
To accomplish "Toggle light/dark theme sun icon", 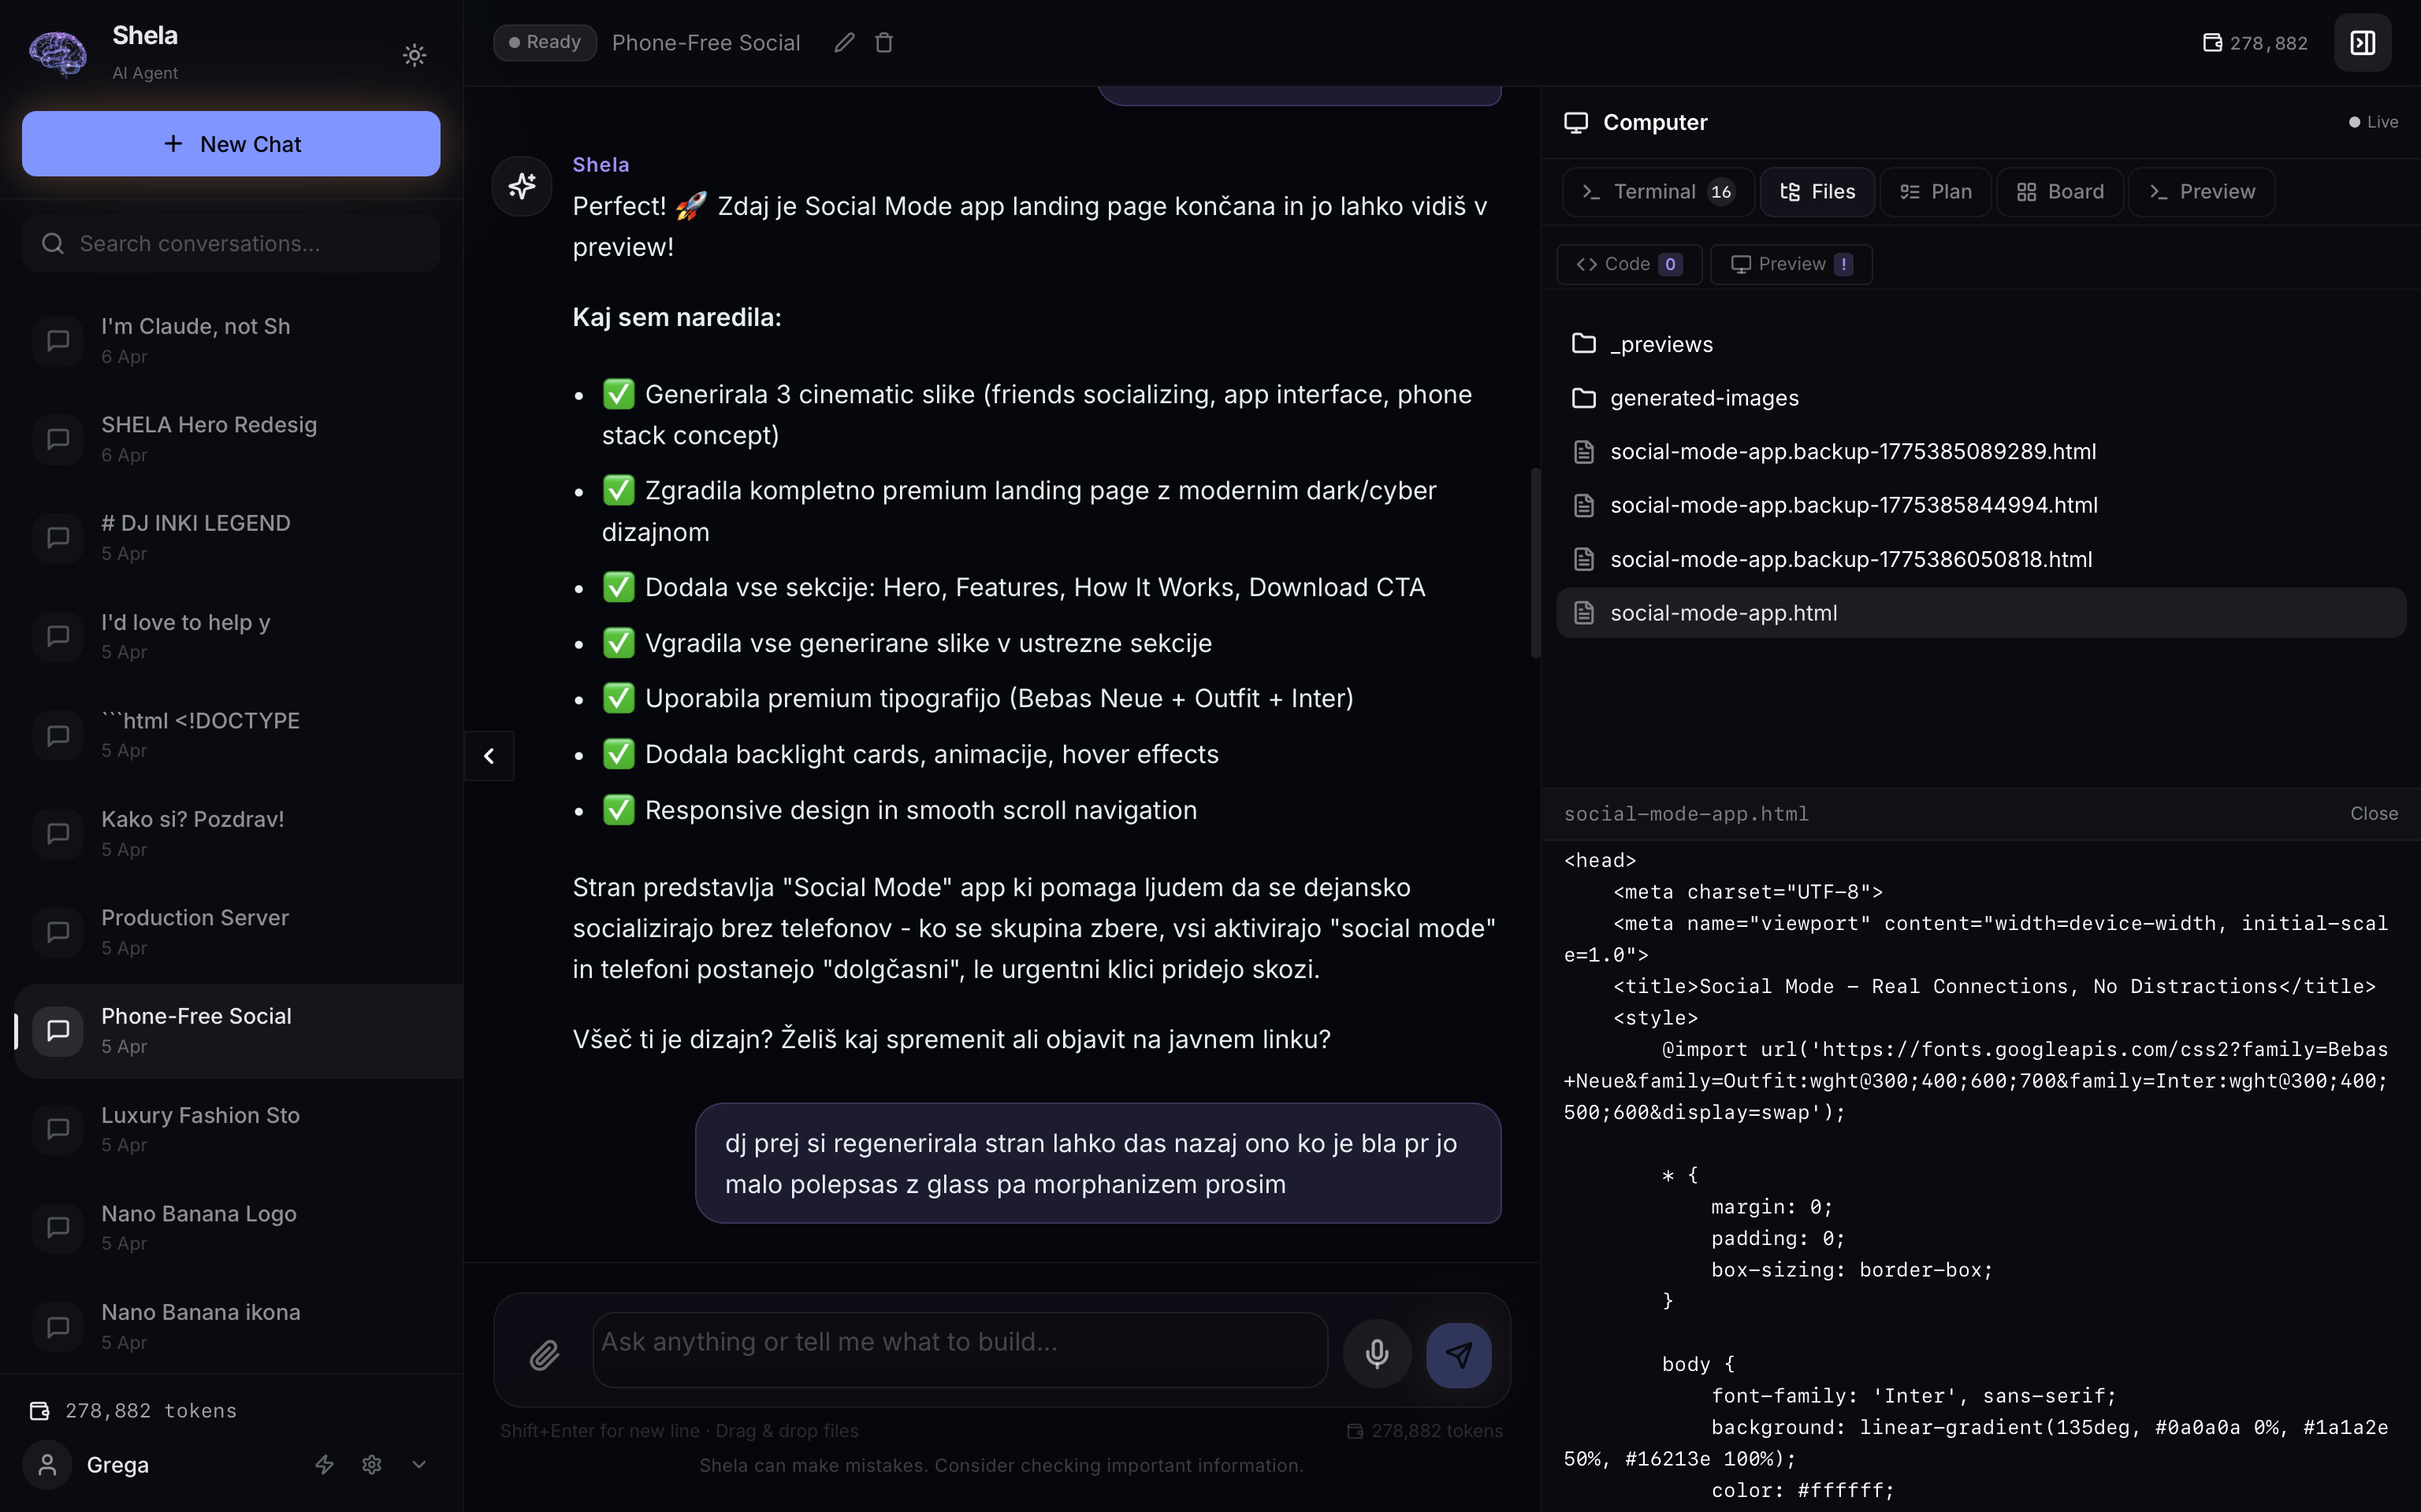I will point(415,55).
